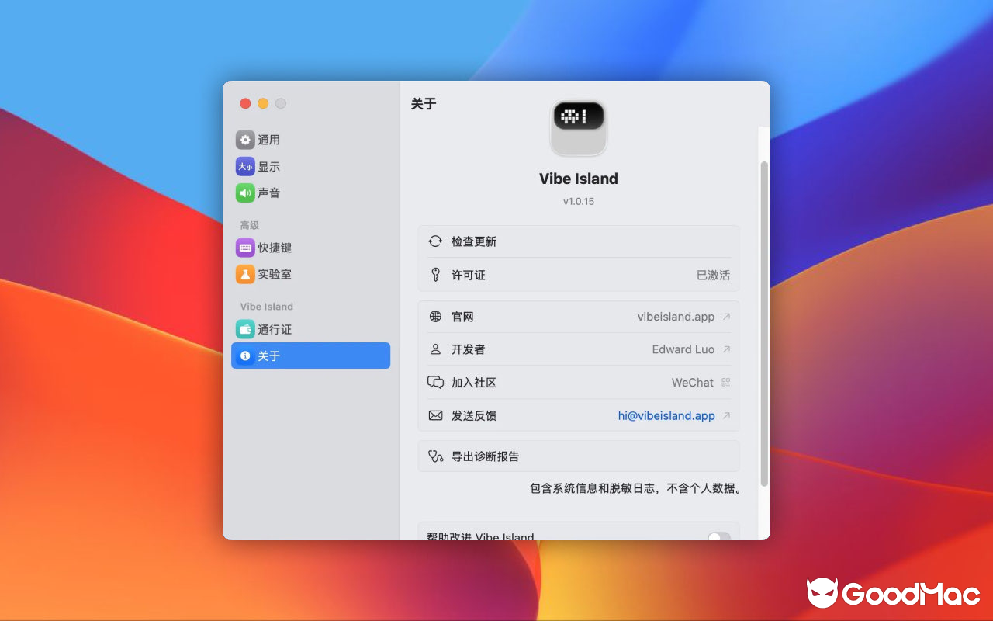Toggle the 帮助改进 Vibe Island switch

click(x=718, y=536)
